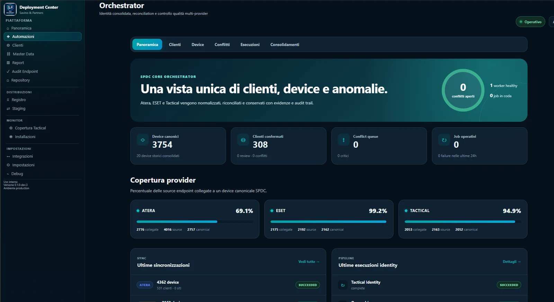
Task: Click the 4016 source ATERA count
Action: tap(173, 230)
